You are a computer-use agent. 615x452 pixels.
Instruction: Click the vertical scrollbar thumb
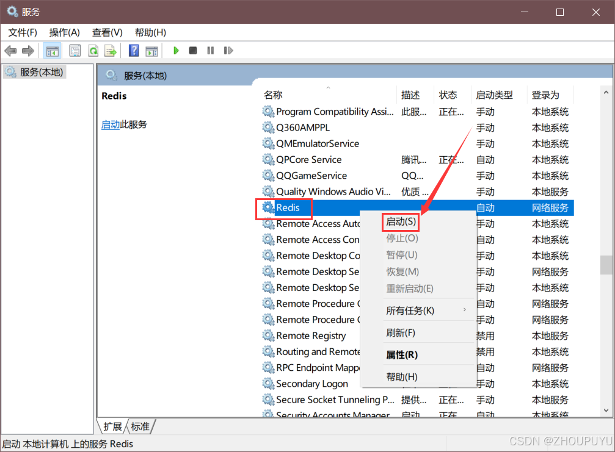click(x=606, y=265)
